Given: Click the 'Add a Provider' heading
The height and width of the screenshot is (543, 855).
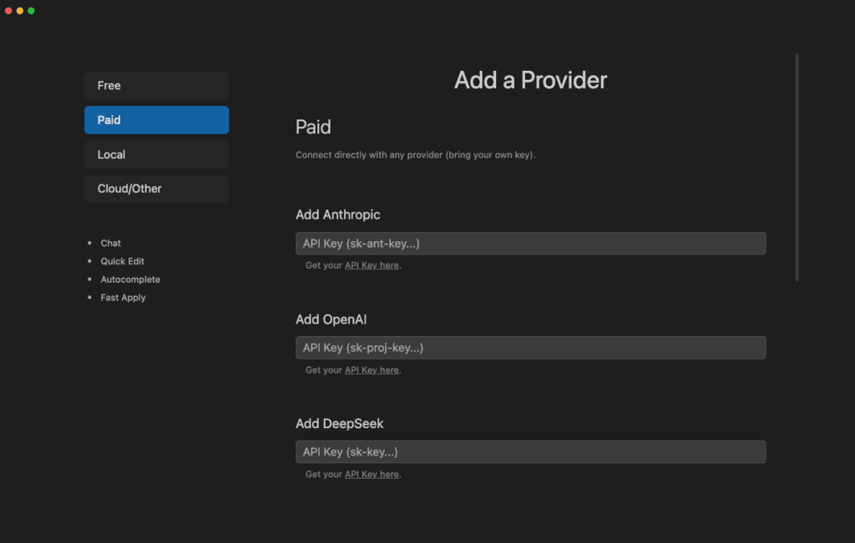Looking at the screenshot, I should [x=530, y=80].
